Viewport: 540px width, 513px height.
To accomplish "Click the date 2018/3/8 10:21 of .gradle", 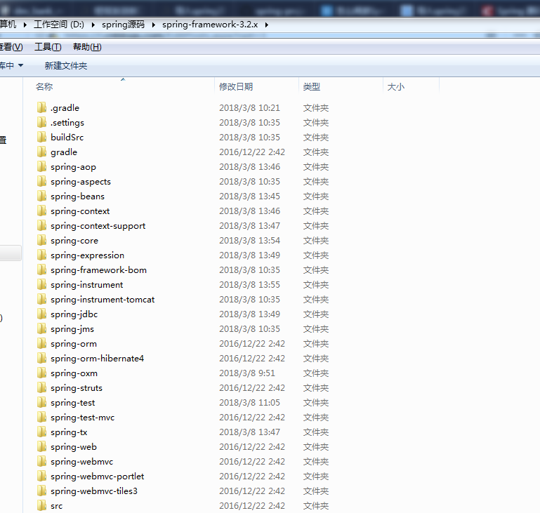I will click(250, 107).
